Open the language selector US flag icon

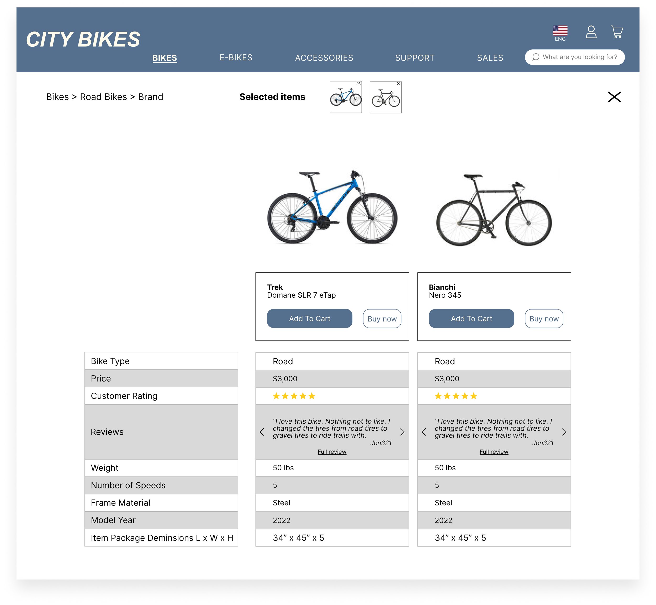click(x=560, y=30)
